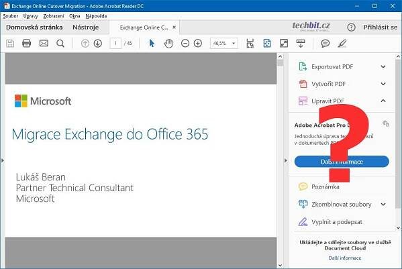
Task: Click the fit width scrolling icon
Action: [250, 44]
